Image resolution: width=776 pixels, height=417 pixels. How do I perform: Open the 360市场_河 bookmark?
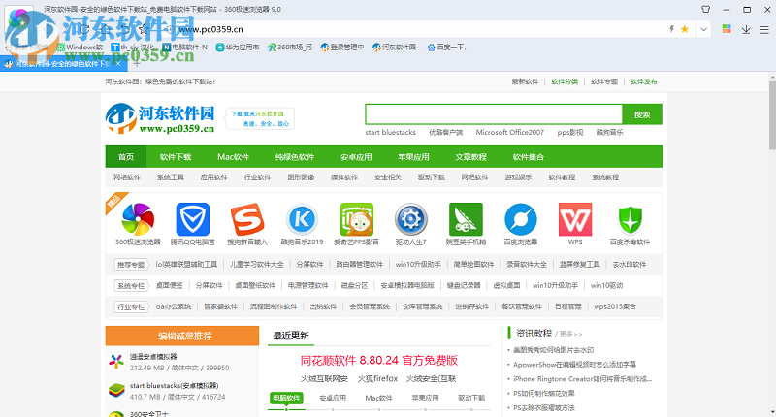pyautogui.click(x=290, y=47)
